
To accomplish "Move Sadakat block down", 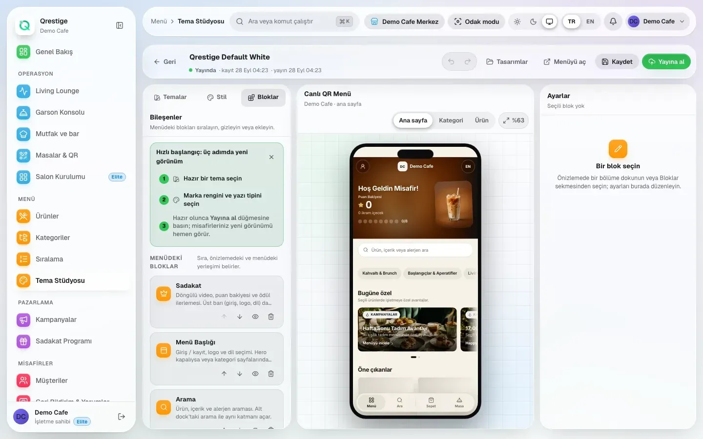I will pos(240,317).
